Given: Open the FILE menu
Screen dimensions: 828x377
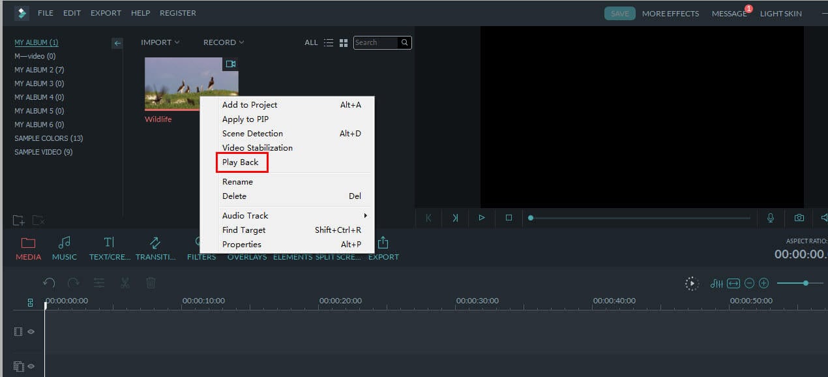Looking at the screenshot, I should pyautogui.click(x=46, y=13).
